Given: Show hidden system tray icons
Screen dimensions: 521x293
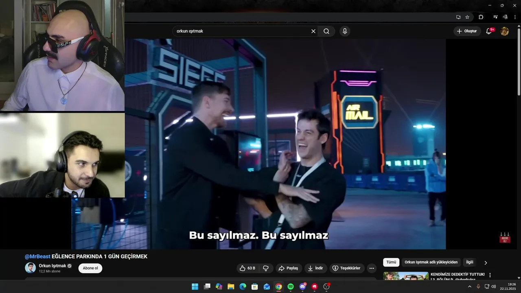Looking at the screenshot, I should pos(469,286).
